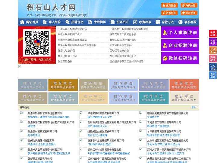Open 残疾人就业条例 link
Screen dimensions: 217x163
66,51
